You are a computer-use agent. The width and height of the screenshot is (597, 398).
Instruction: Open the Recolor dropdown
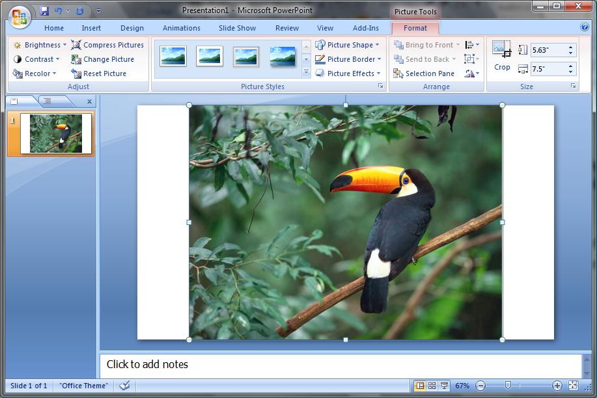35,73
